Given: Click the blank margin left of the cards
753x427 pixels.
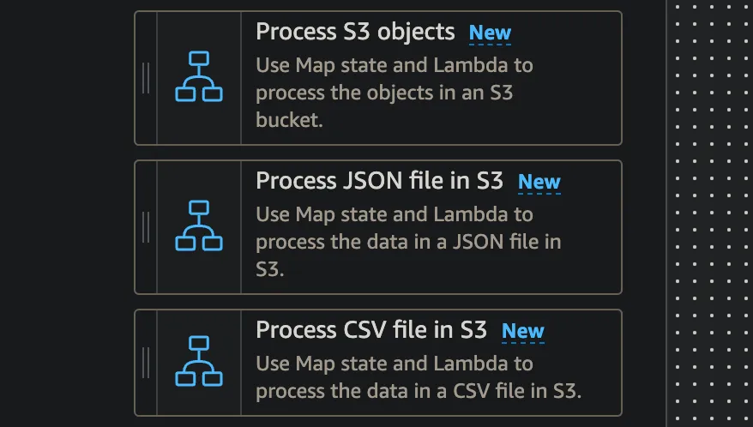Looking at the screenshot, I should pyautogui.click(x=67, y=214).
